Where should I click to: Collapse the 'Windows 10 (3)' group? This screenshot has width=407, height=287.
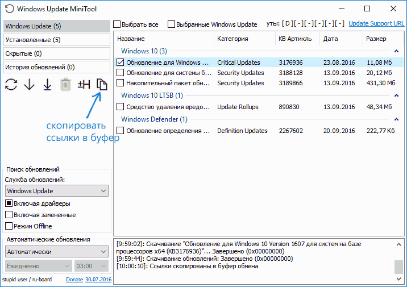(x=396, y=51)
